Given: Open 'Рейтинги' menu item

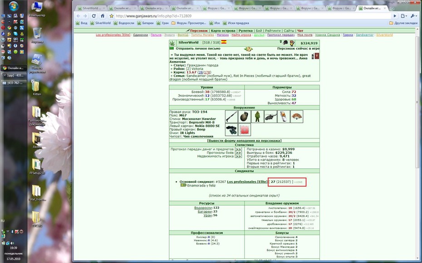Looking at the screenshot, I should (273, 31).
